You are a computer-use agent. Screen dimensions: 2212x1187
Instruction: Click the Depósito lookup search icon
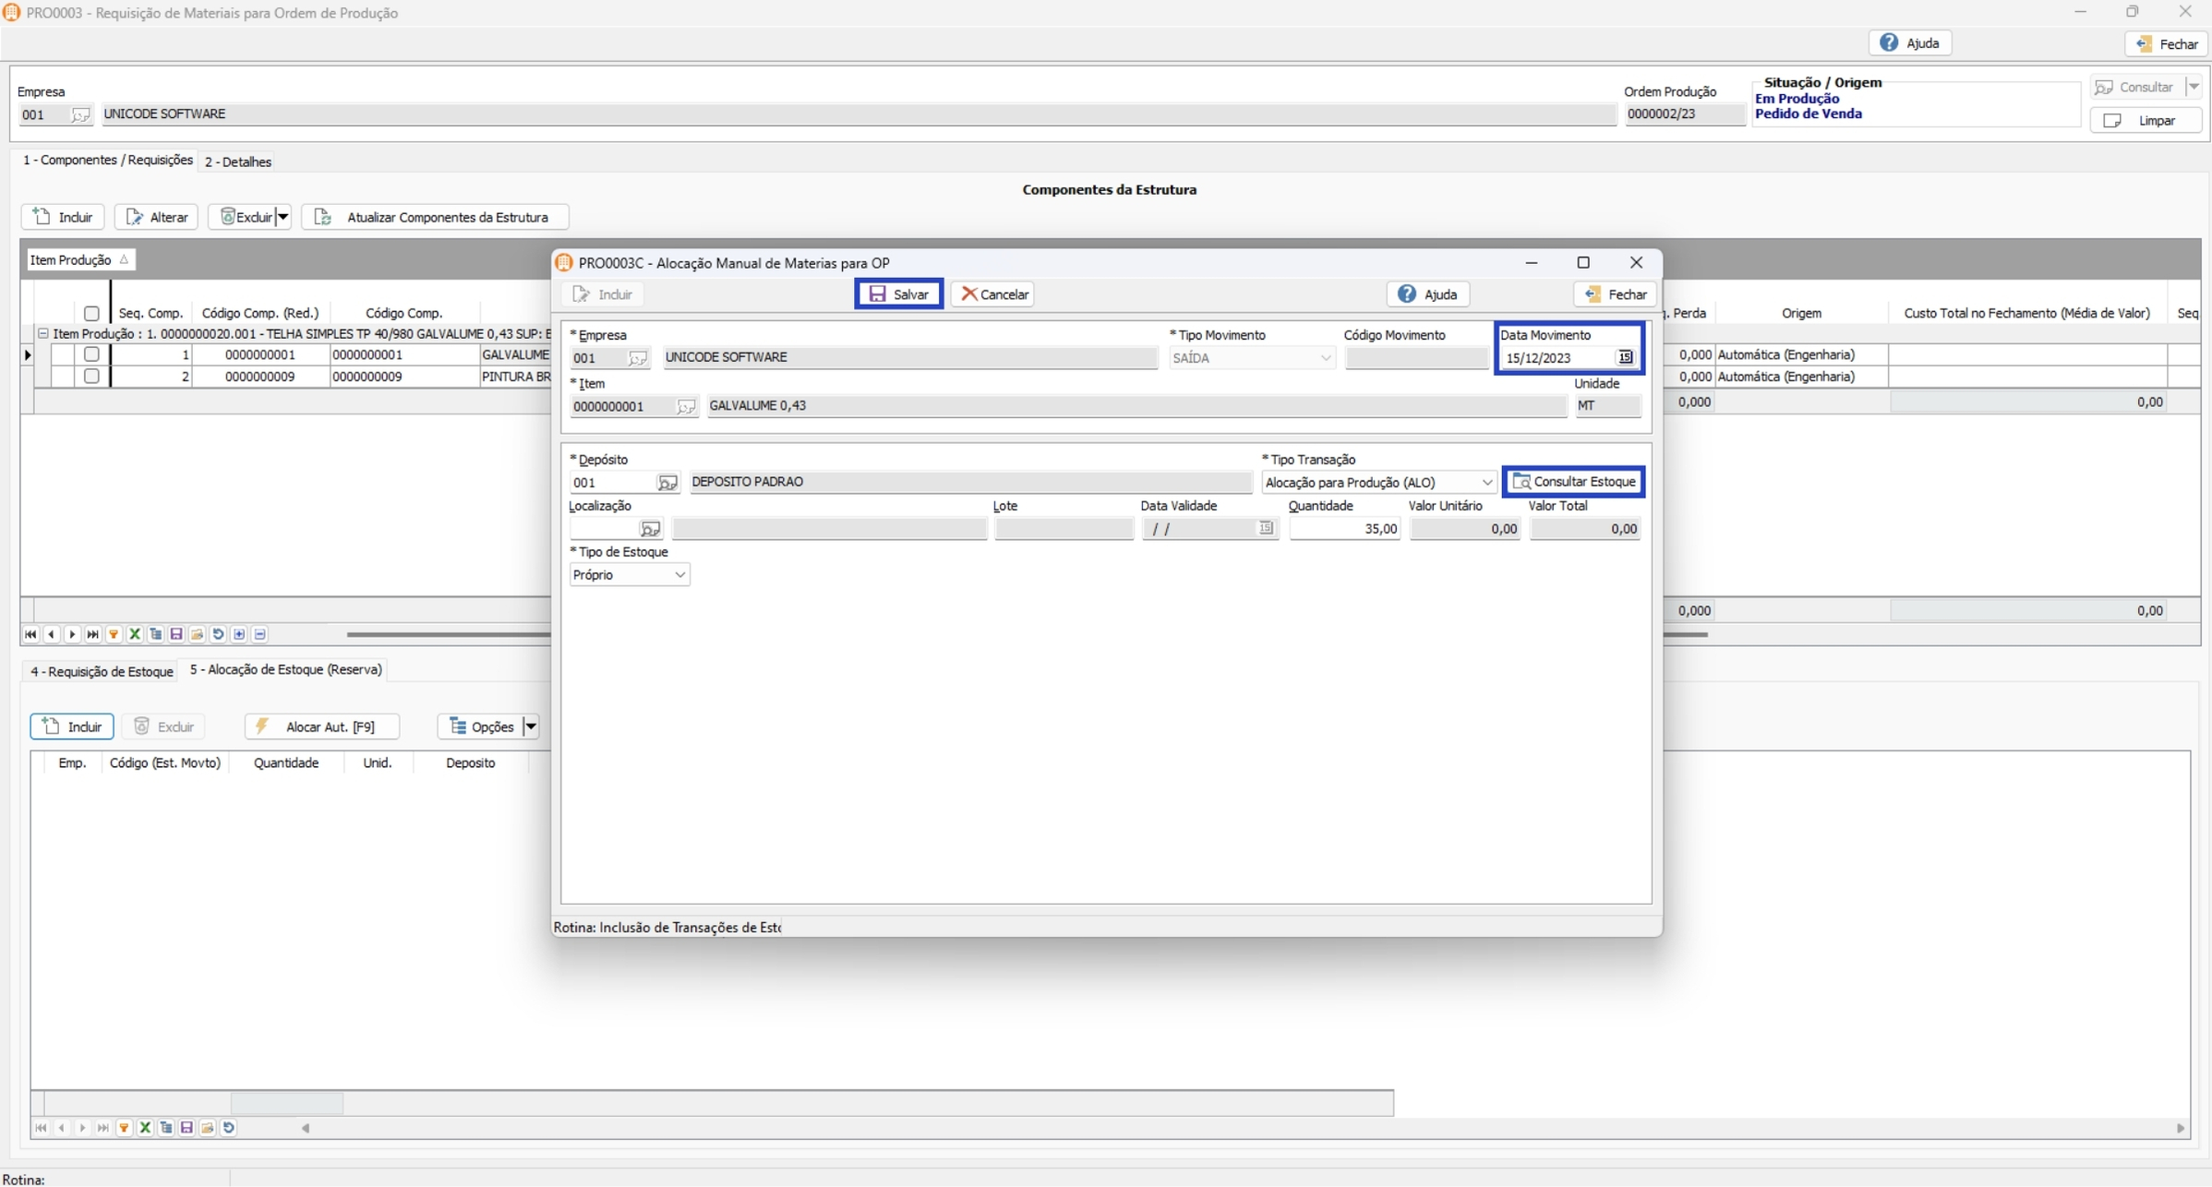pos(667,483)
